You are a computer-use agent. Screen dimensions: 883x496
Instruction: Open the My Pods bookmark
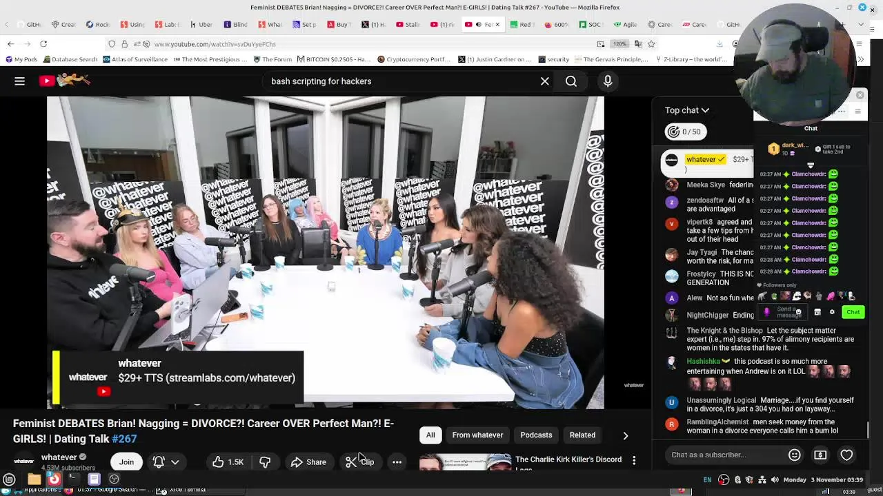21,59
